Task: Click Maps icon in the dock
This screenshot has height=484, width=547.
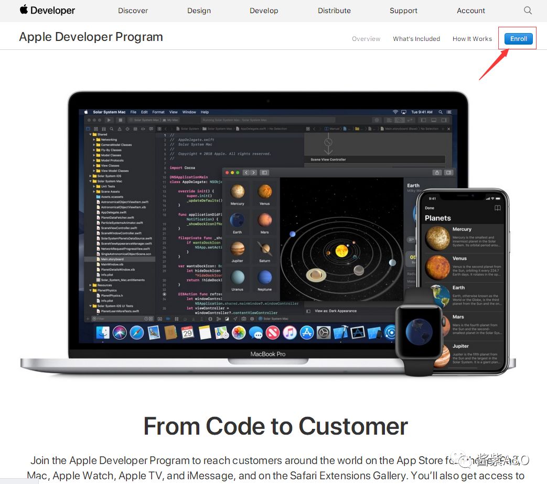Action: point(221,332)
